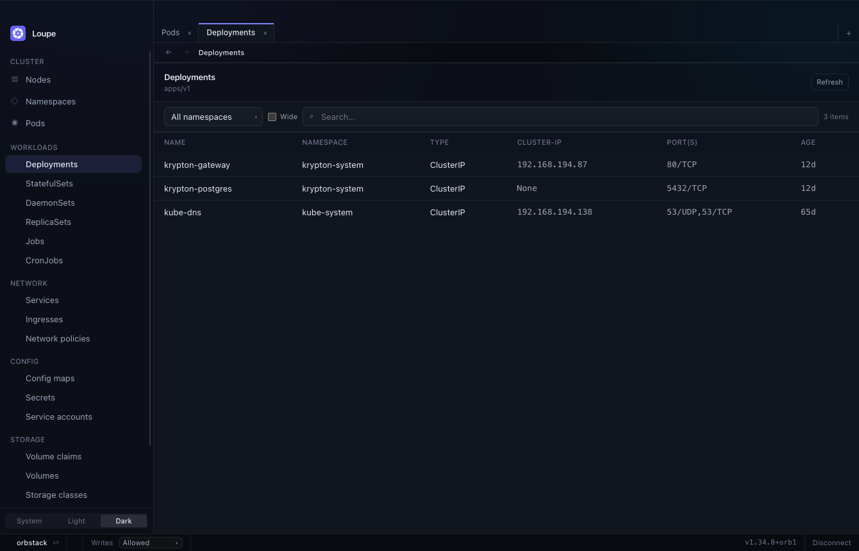Open StatefulSets in the sidebar

[73, 183]
